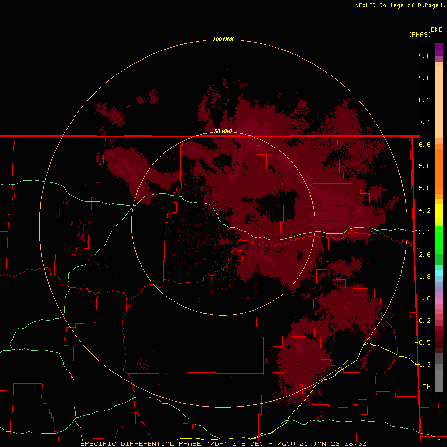Click the 100 NMI range ring label

(x=223, y=39)
